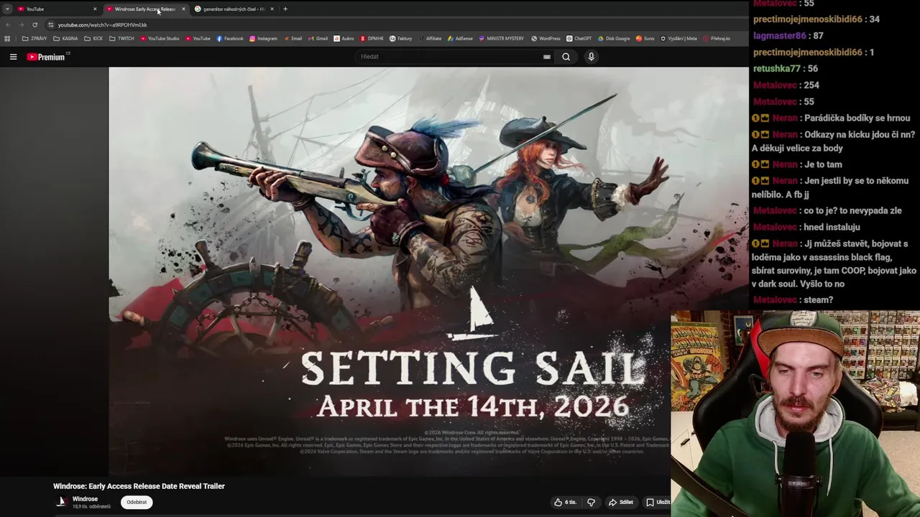The height and width of the screenshot is (517, 920).
Task: Like the video with thumbs up
Action: pyautogui.click(x=565, y=502)
